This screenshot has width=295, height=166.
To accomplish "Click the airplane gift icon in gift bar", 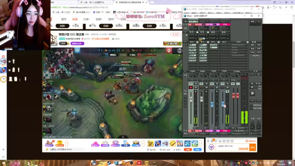I will coord(165,143).
